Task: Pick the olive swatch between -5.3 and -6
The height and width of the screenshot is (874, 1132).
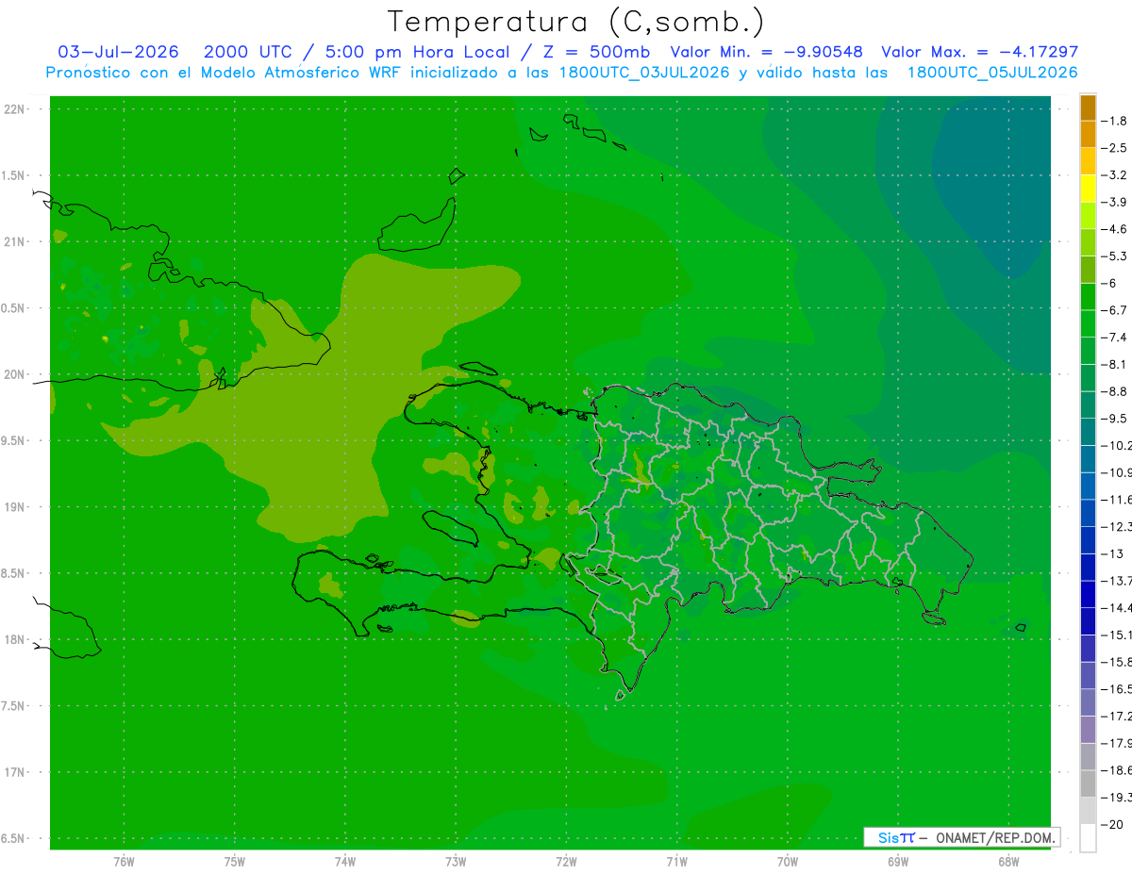Action: click(x=1088, y=270)
